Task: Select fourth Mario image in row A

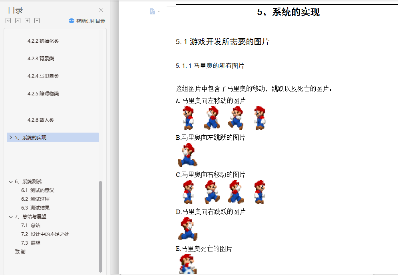Action: [x=260, y=118]
